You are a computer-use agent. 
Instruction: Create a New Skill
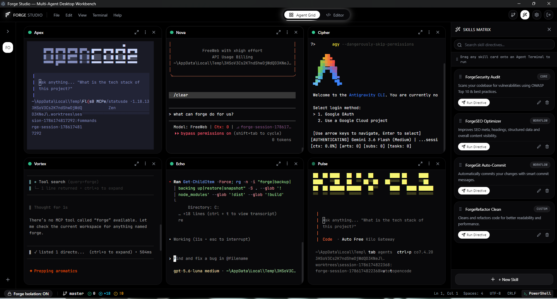504,280
